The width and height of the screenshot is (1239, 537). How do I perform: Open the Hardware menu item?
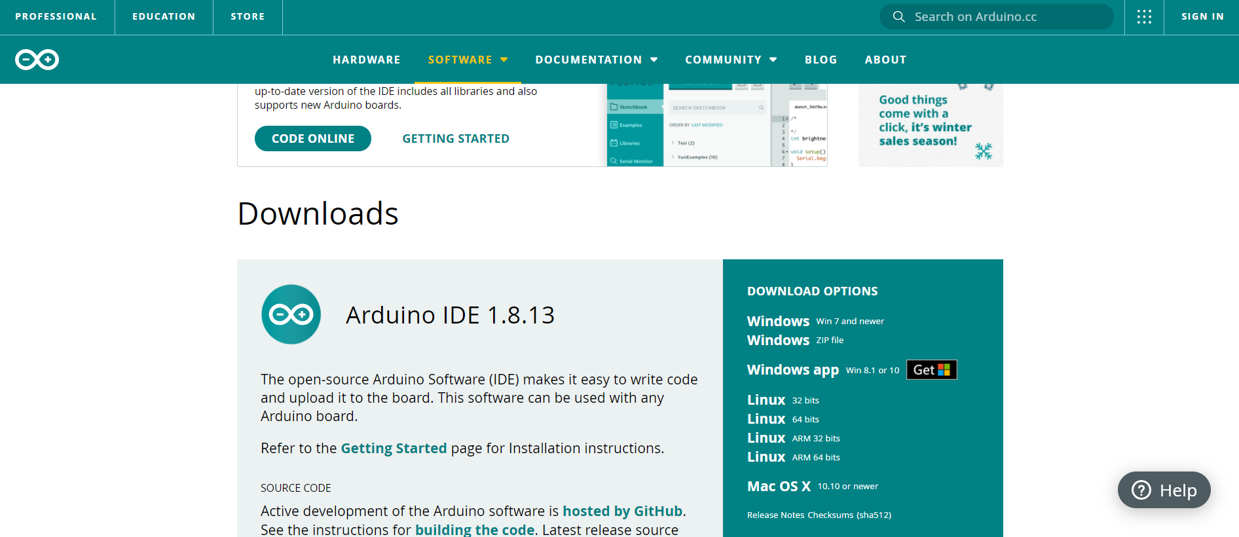(x=366, y=60)
